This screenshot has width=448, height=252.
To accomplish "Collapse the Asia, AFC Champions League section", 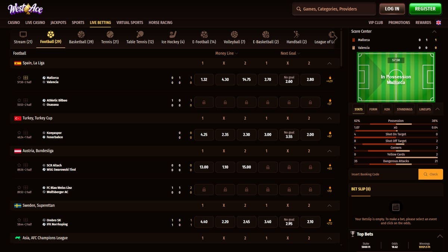I will [329, 238].
